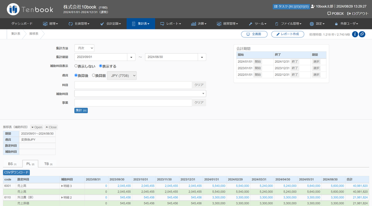
Task: Click the blue copy window icon
Action: click(362, 34)
